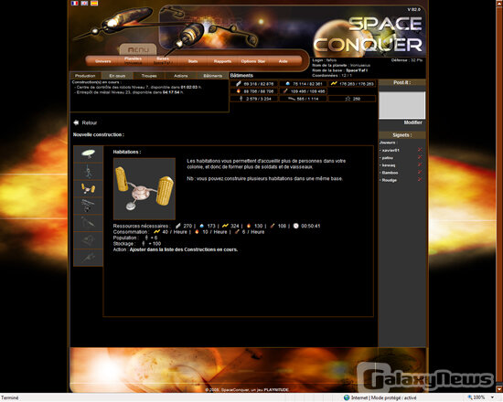Click the water cost icon beside 173

202,226
